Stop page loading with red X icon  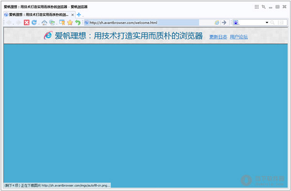27,23
